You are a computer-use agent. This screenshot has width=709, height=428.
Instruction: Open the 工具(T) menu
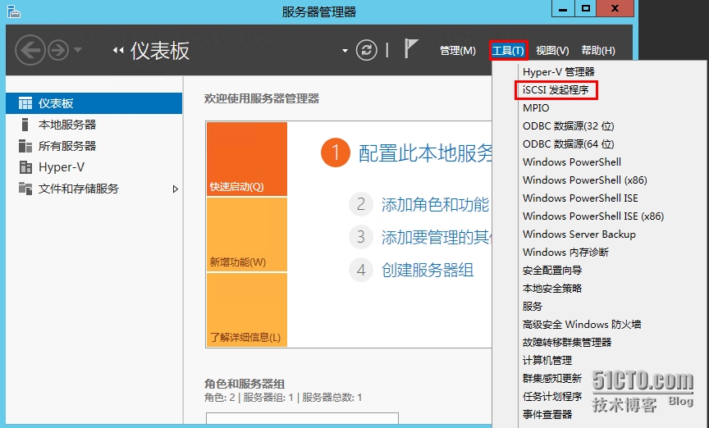508,51
